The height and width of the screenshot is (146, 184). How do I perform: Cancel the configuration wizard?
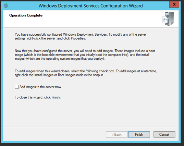point(164,134)
